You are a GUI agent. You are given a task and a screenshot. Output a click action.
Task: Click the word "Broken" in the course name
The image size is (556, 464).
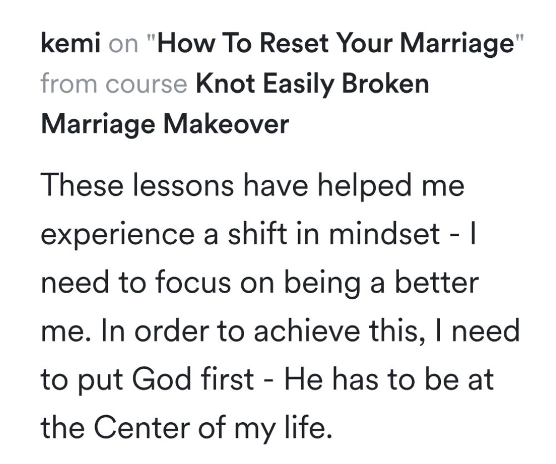coord(385,83)
